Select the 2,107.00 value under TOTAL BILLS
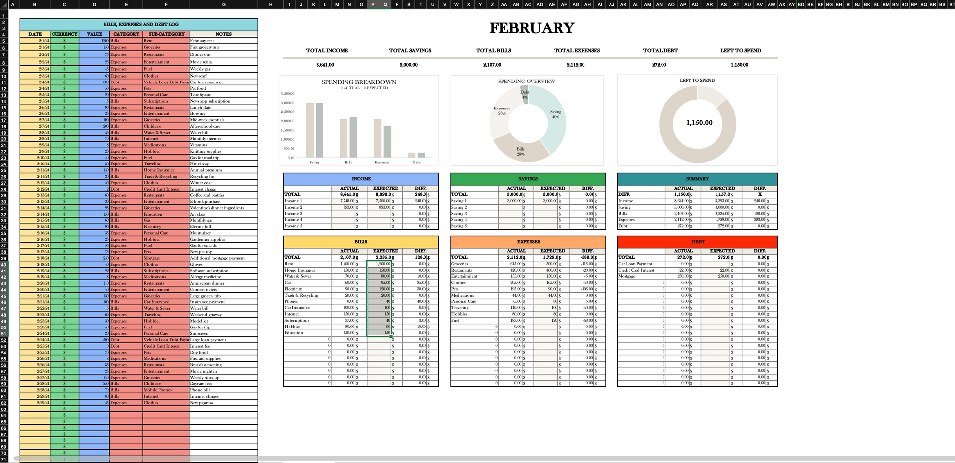This screenshot has width=955, height=463. pyautogui.click(x=492, y=65)
